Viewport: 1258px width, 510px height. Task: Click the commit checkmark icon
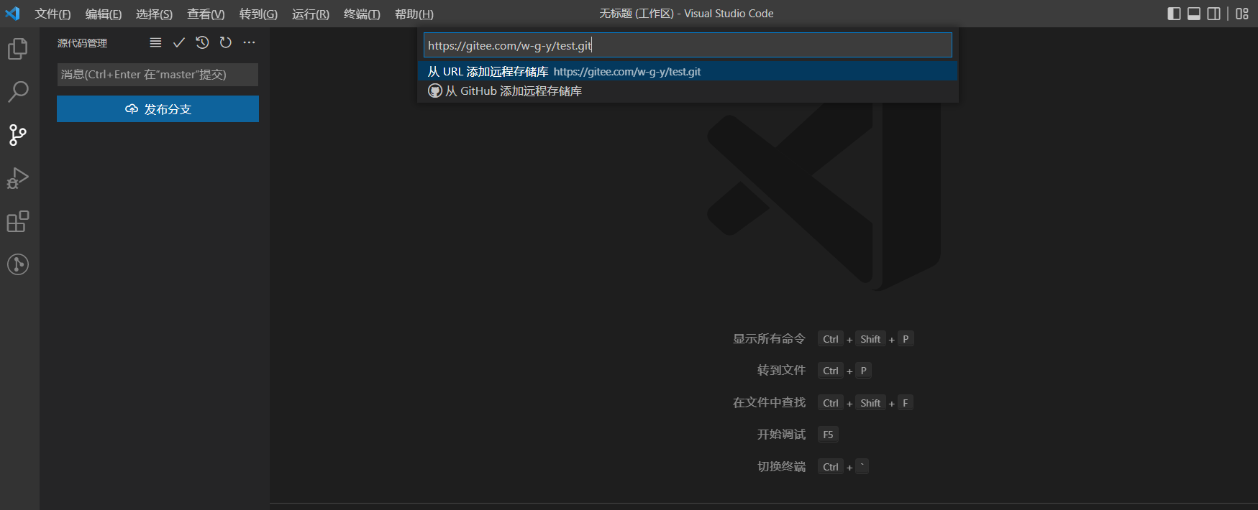[179, 42]
